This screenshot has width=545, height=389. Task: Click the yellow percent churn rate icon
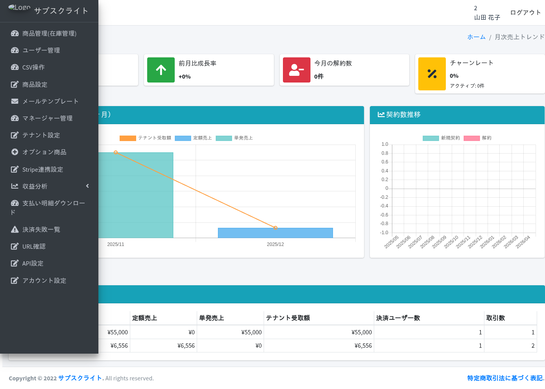pos(432,74)
